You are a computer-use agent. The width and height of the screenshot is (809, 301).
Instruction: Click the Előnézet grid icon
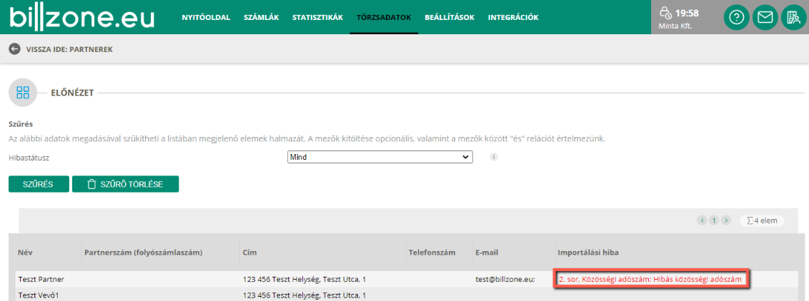tap(23, 93)
